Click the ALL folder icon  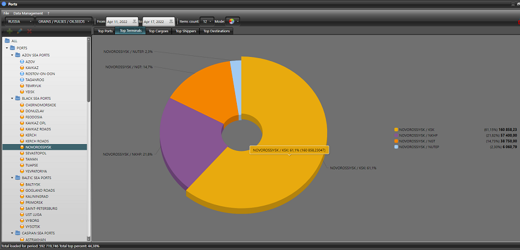tap(8, 41)
